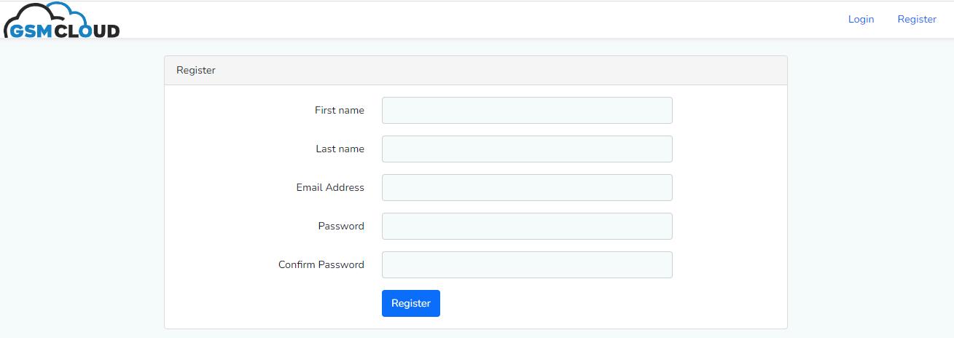
Task: Click the blank area right of Register button
Action: click(583, 304)
